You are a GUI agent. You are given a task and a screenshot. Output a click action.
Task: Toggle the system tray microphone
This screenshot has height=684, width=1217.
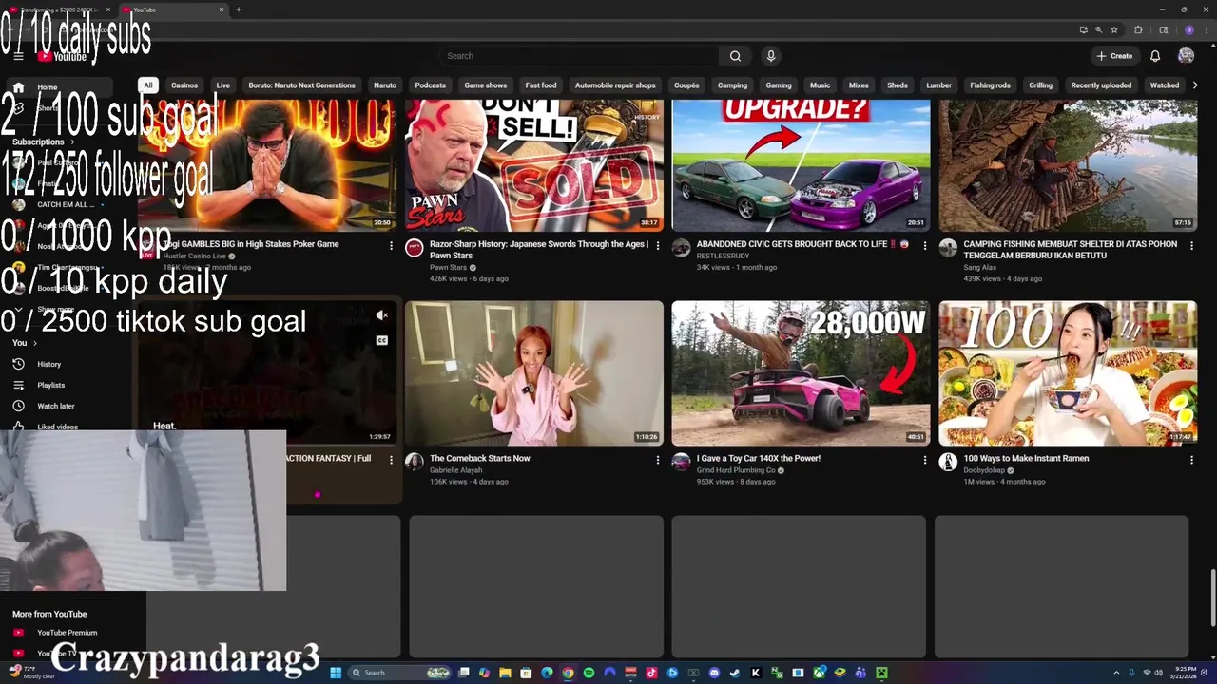pyautogui.click(x=1131, y=673)
